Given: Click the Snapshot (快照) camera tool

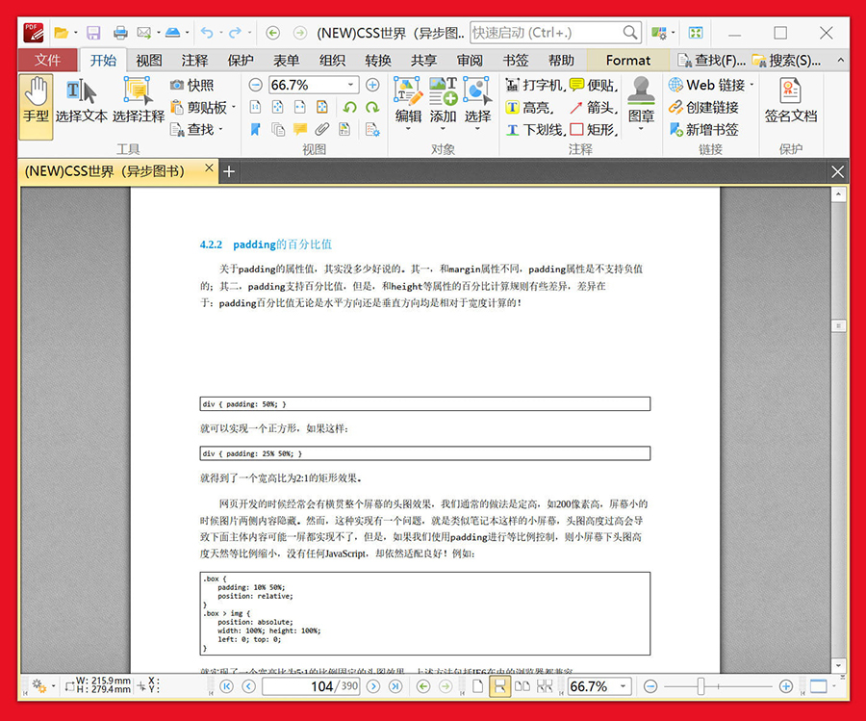Looking at the screenshot, I should [192, 85].
